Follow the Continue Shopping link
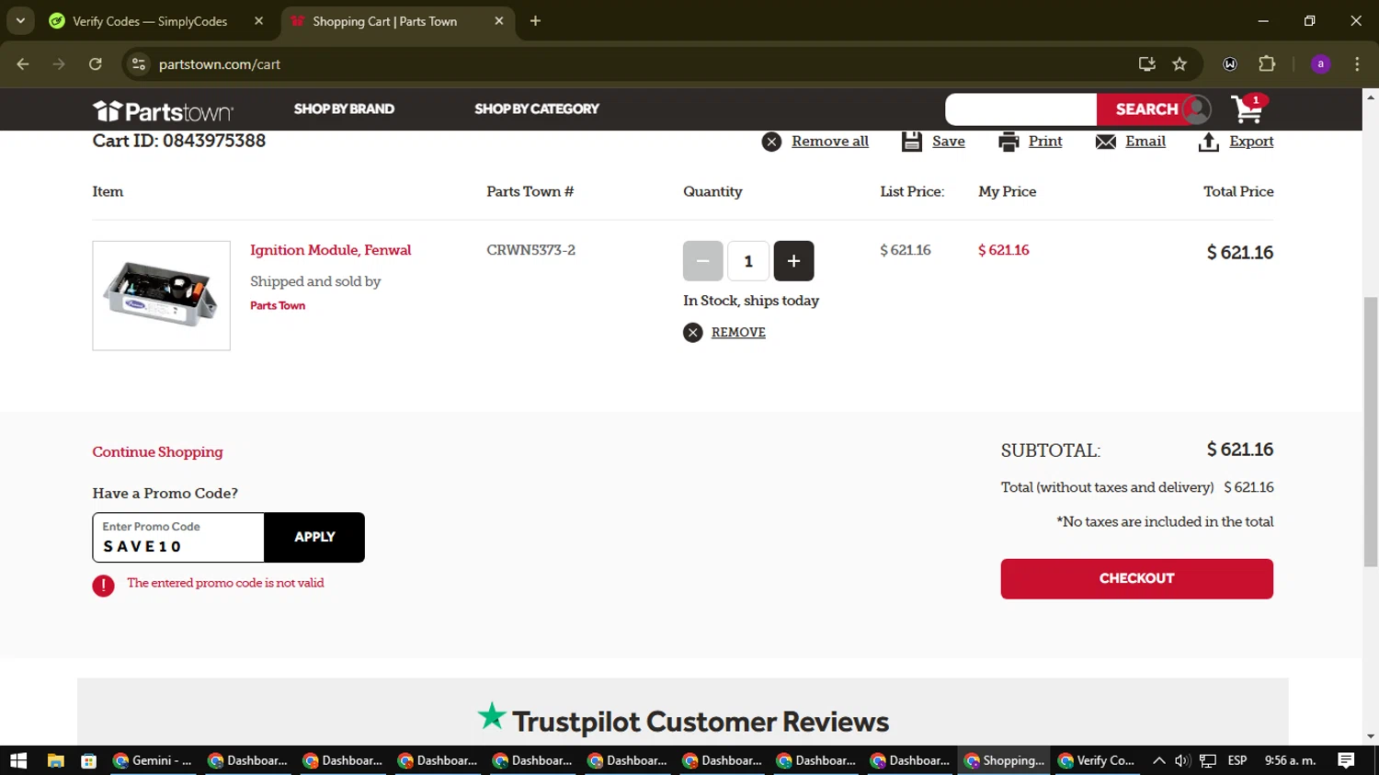The height and width of the screenshot is (775, 1379). pyautogui.click(x=157, y=452)
